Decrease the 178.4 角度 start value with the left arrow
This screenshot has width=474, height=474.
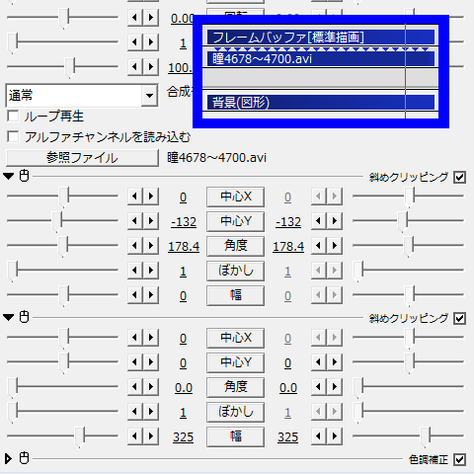coord(134,246)
